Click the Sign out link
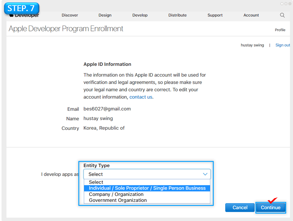293x221 pixels. [282, 45]
